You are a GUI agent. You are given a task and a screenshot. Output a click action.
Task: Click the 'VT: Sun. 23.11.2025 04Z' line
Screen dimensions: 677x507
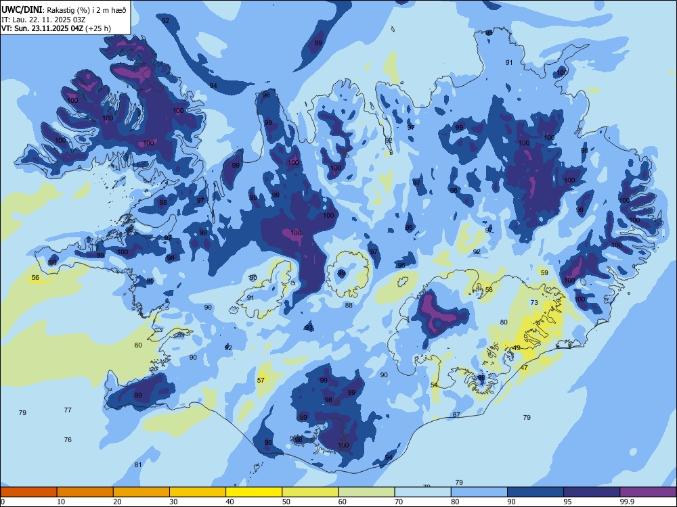pos(42,28)
